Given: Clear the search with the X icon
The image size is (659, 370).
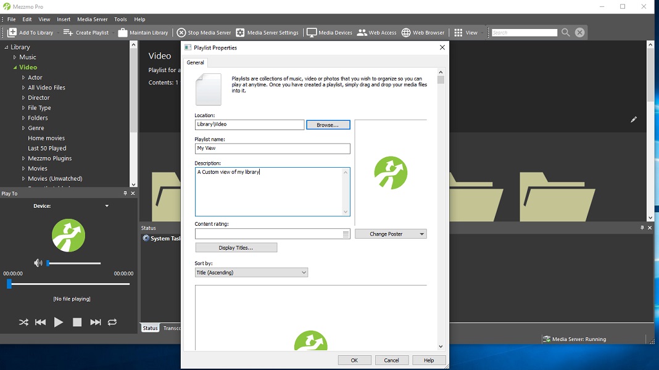Looking at the screenshot, I should coord(579,32).
